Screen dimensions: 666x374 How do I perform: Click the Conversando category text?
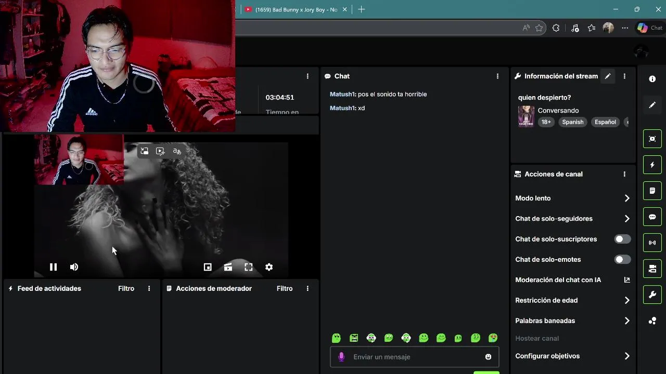click(x=558, y=110)
